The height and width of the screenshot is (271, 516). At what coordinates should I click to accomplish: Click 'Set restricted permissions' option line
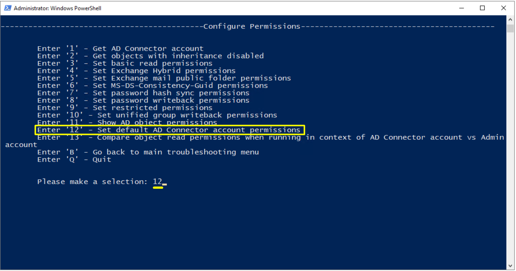click(x=125, y=108)
